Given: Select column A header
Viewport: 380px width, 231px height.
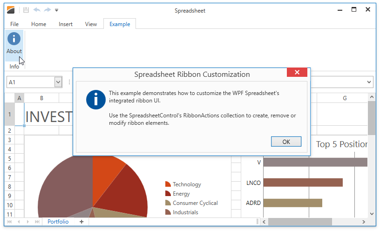Looking at the screenshot, I should click(20, 98).
